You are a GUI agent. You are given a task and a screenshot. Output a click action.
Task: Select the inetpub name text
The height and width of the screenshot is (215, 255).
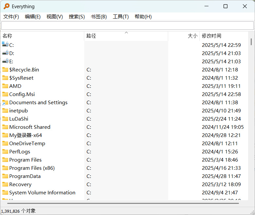point(19,110)
